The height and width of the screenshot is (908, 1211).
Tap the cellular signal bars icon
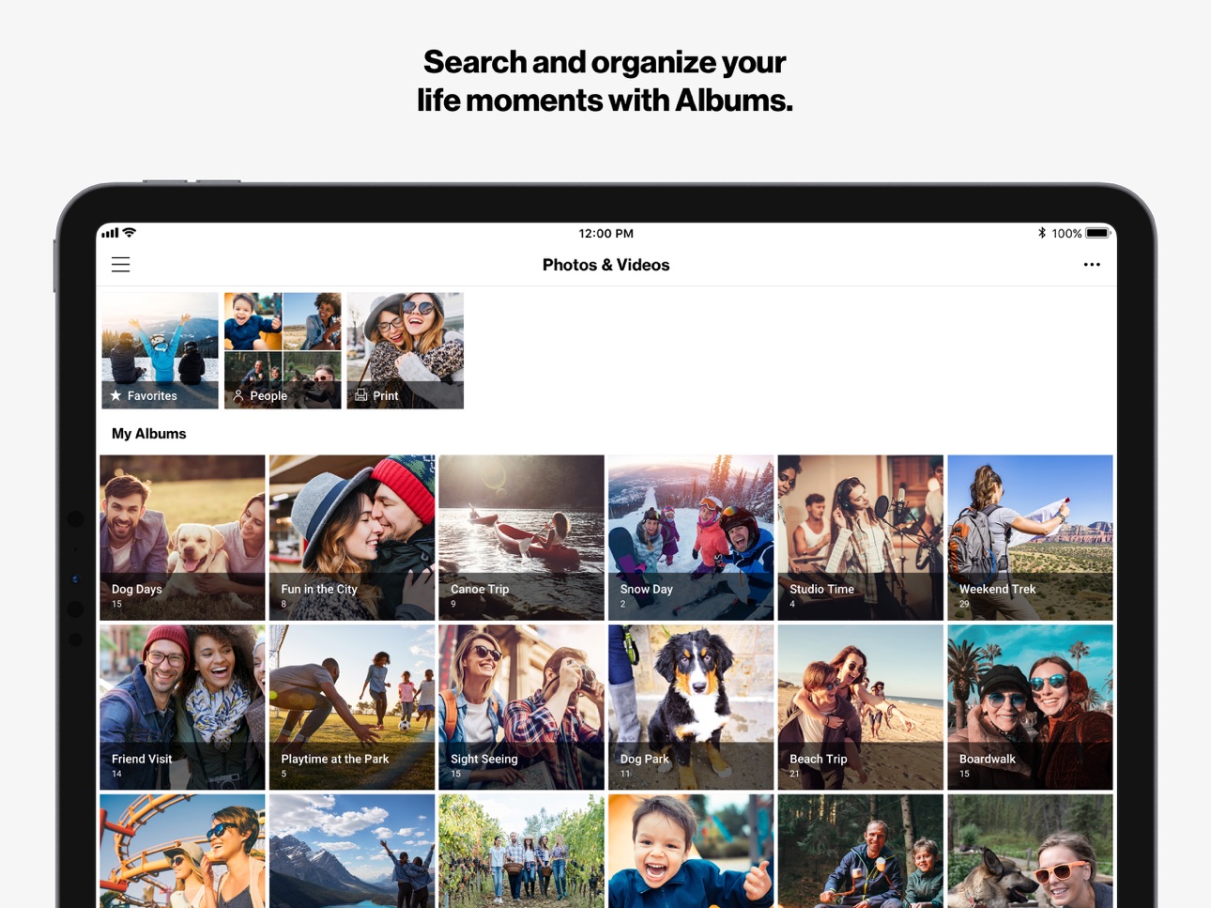(110, 232)
